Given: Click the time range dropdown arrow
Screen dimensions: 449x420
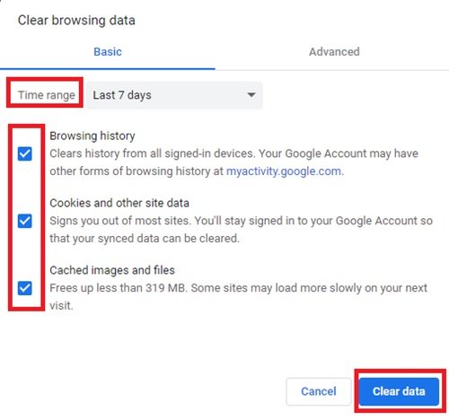Looking at the screenshot, I should (x=251, y=95).
